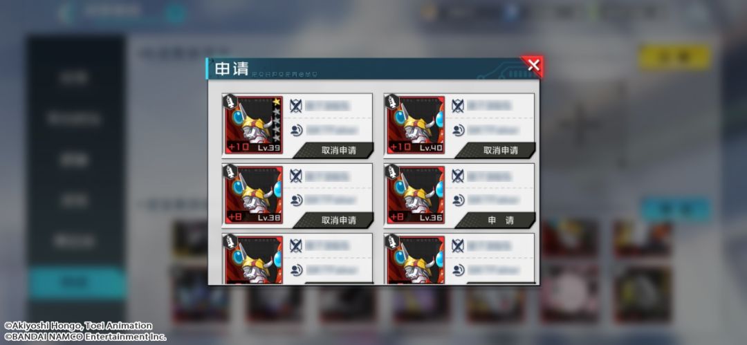Click crossed-swords icon on Lv.39 card
Image resolution: width=747 pixels, height=345 pixels.
[296, 106]
